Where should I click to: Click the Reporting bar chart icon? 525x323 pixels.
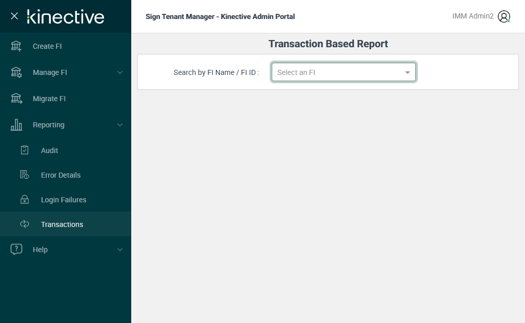[x=16, y=125]
